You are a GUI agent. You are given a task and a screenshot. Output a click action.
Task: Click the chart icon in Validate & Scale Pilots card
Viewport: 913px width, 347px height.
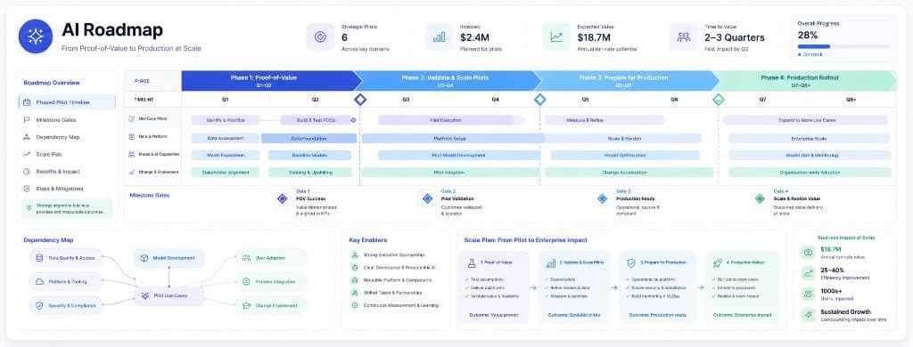coord(551,263)
